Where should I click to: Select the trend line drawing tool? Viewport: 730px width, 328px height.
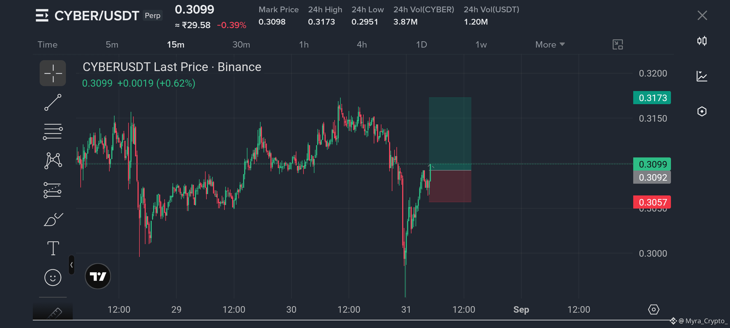tap(53, 102)
